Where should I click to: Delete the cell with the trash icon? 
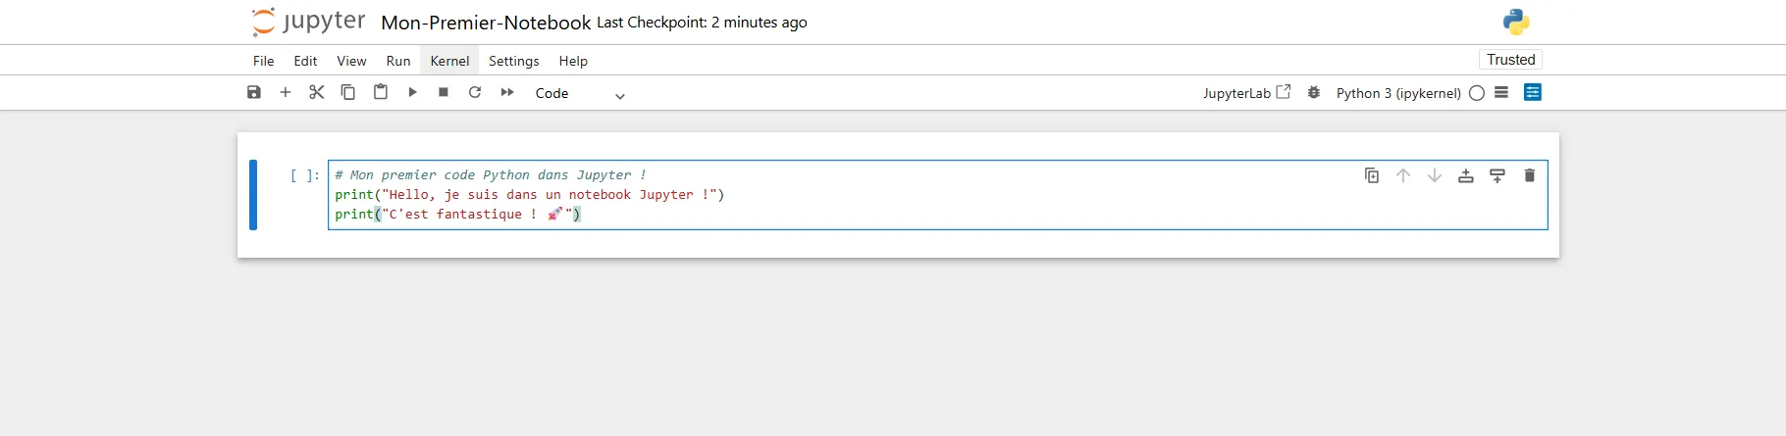point(1529,175)
